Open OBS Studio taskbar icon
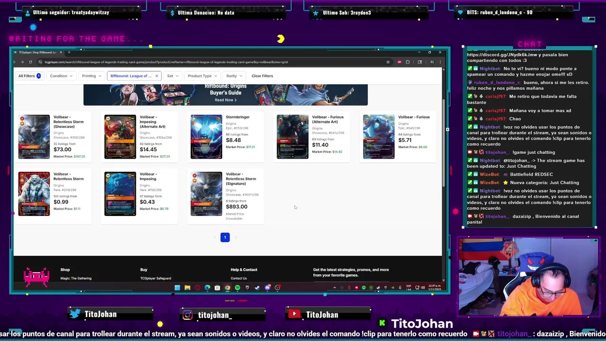This screenshot has height=341, width=606. [x=277, y=287]
